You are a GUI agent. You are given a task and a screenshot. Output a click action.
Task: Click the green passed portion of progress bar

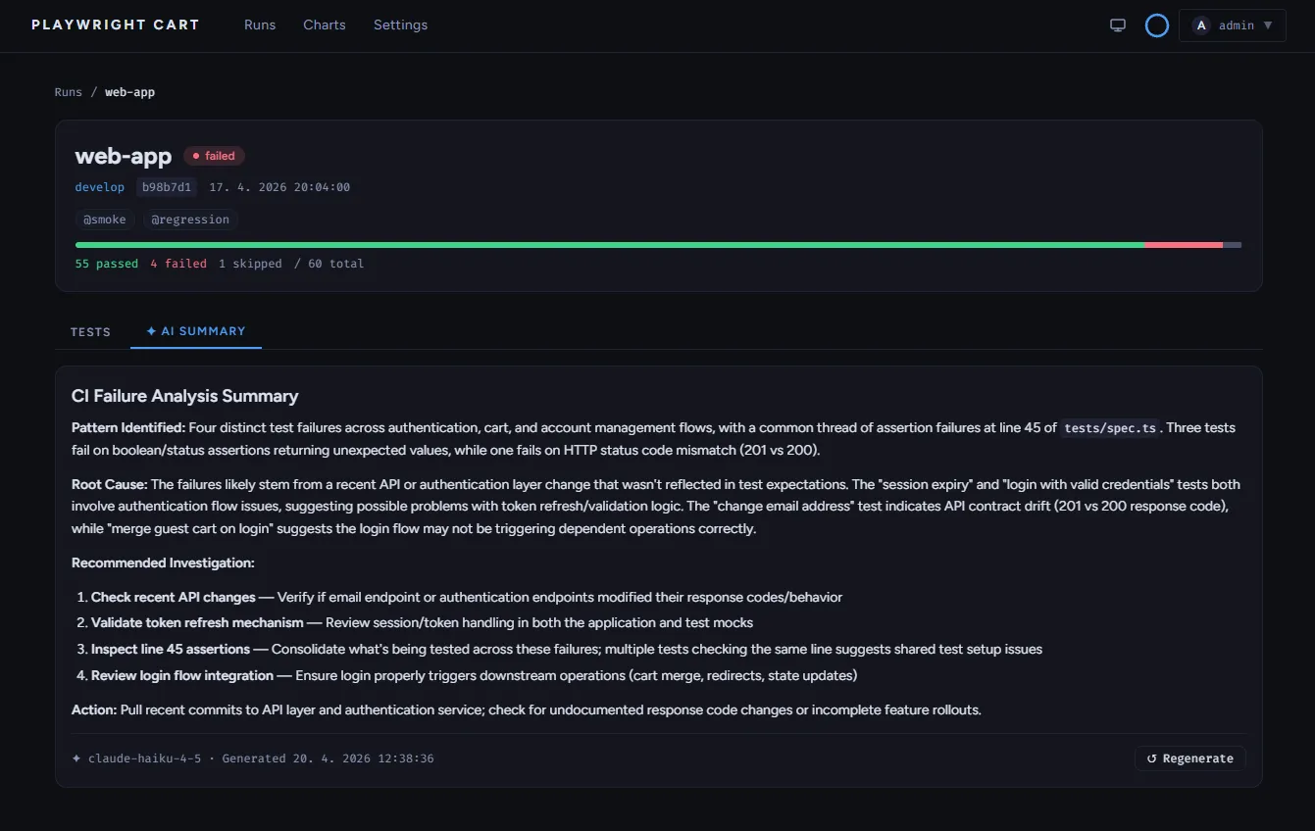[x=610, y=245]
